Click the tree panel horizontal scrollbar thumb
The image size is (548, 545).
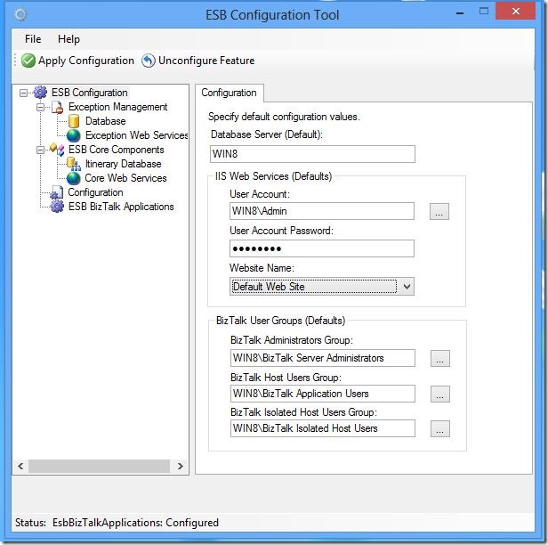point(99,467)
